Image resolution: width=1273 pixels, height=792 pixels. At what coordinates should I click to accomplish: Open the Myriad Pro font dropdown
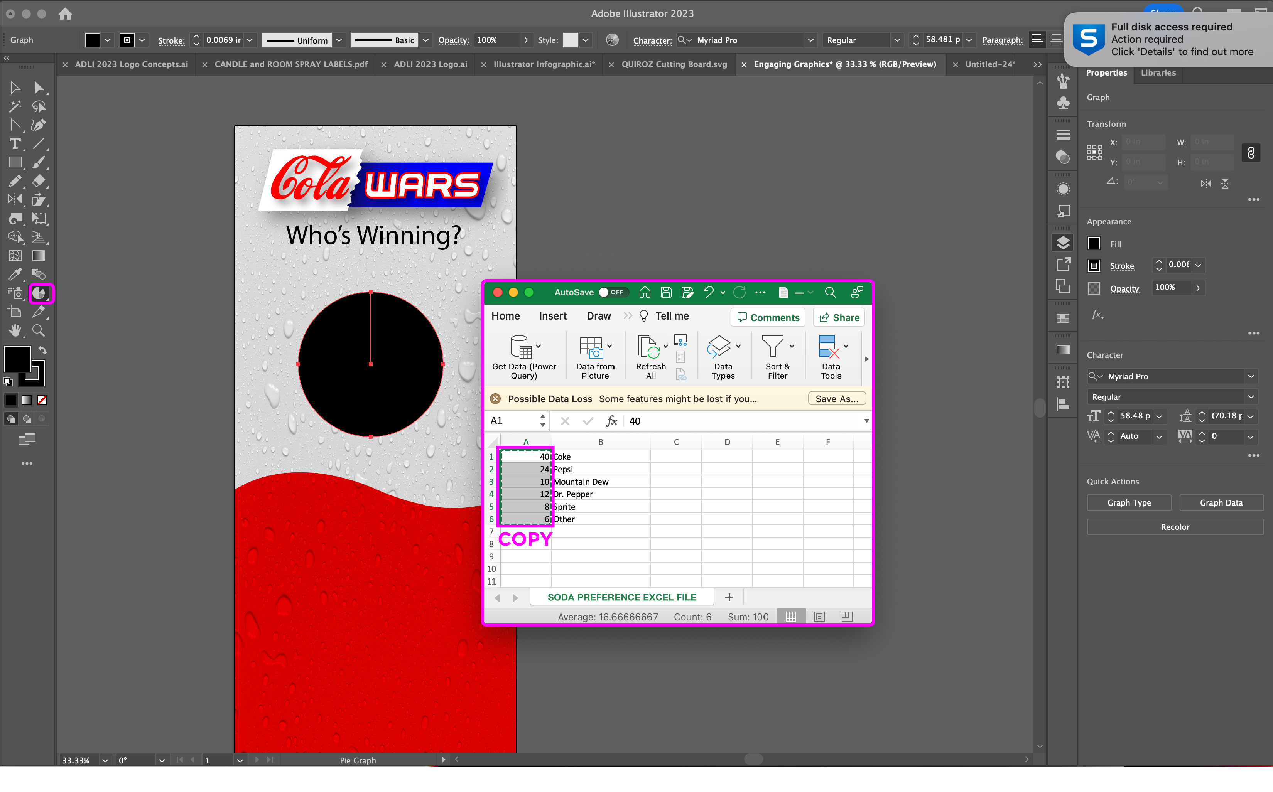click(x=810, y=40)
